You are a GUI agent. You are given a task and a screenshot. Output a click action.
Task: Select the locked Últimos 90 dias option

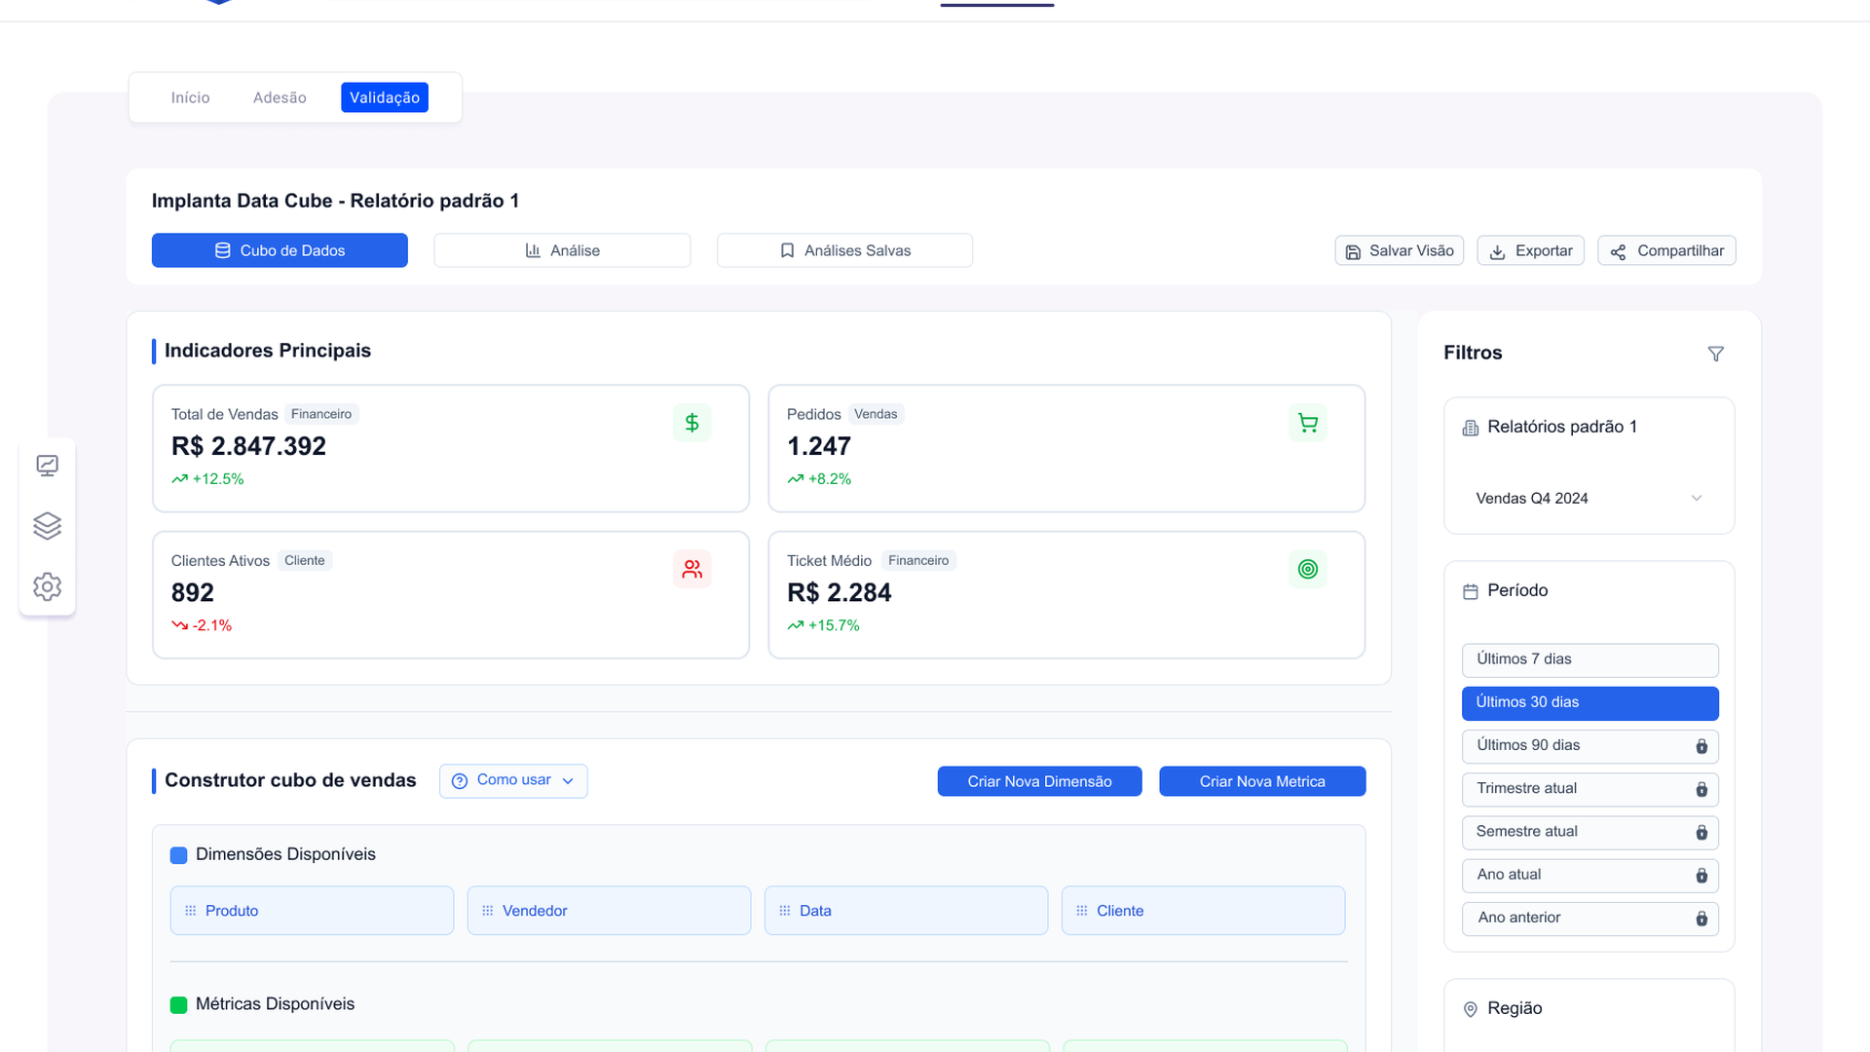click(x=1589, y=746)
